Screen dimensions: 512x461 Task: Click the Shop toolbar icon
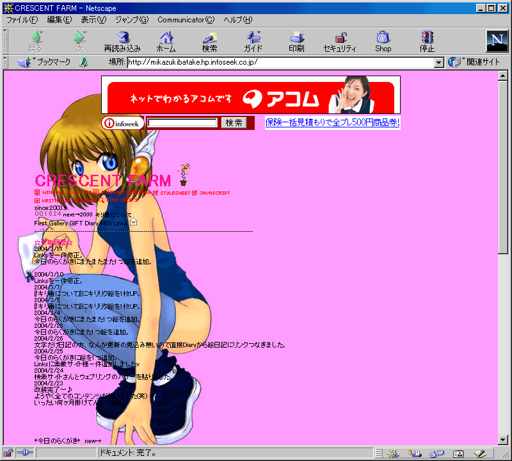click(x=383, y=42)
